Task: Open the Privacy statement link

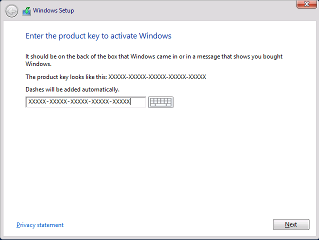Action: tap(40, 225)
